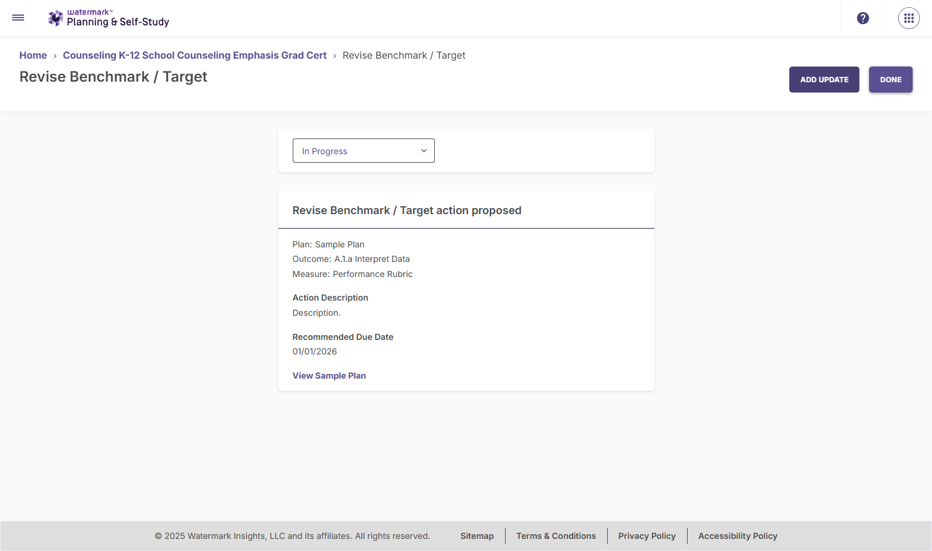
Task: Open the apps grid launcher
Action: click(909, 18)
